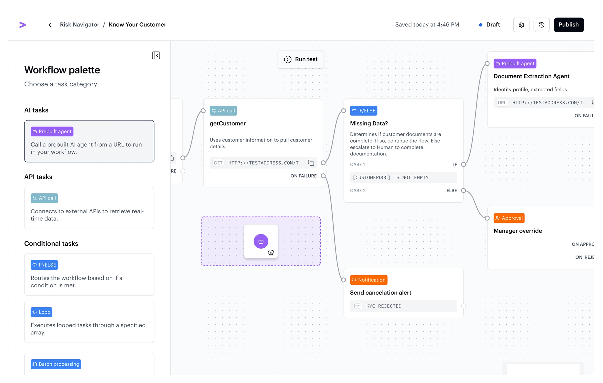Select the Loop palette card
This screenshot has width=603, height=383.
tap(89, 322)
